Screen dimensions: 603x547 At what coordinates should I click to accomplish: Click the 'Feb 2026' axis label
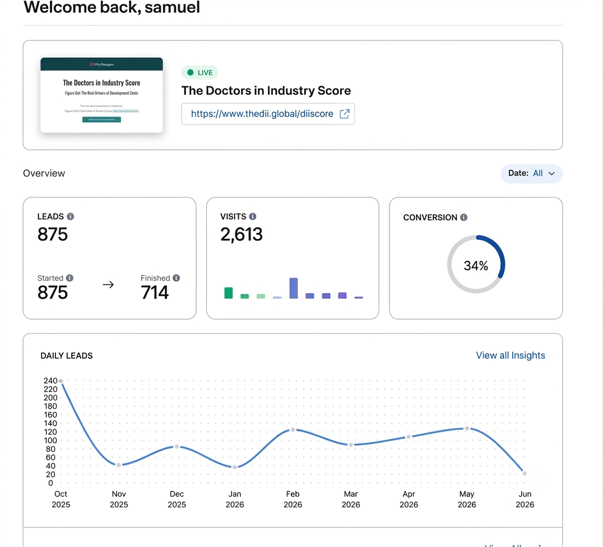293,499
